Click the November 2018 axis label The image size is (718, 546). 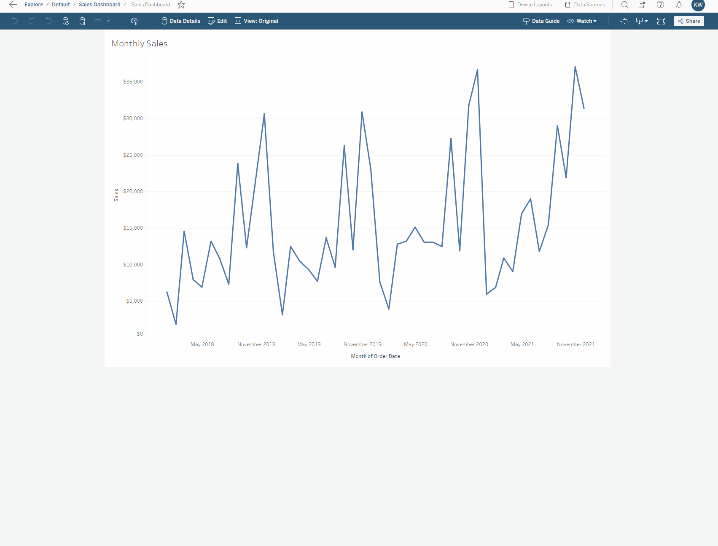(x=256, y=344)
